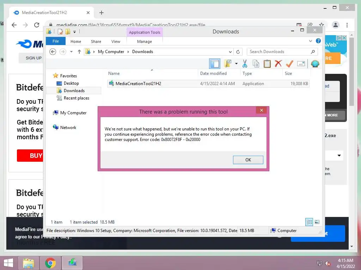361x270 pixels.
Task: Open File Explorer from taskbar
Action: point(29,263)
